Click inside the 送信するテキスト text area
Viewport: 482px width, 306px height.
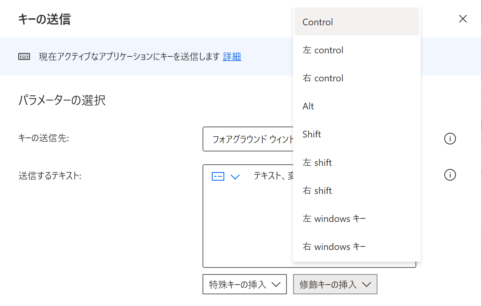248,226
